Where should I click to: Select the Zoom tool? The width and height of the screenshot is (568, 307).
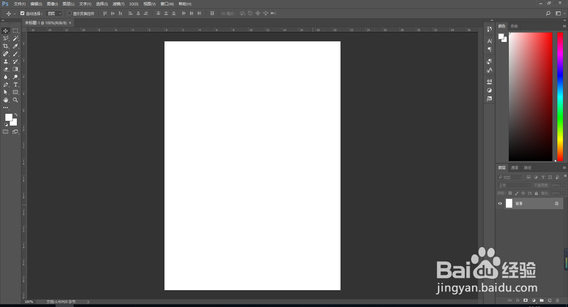pyautogui.click(x=15, y=100)
